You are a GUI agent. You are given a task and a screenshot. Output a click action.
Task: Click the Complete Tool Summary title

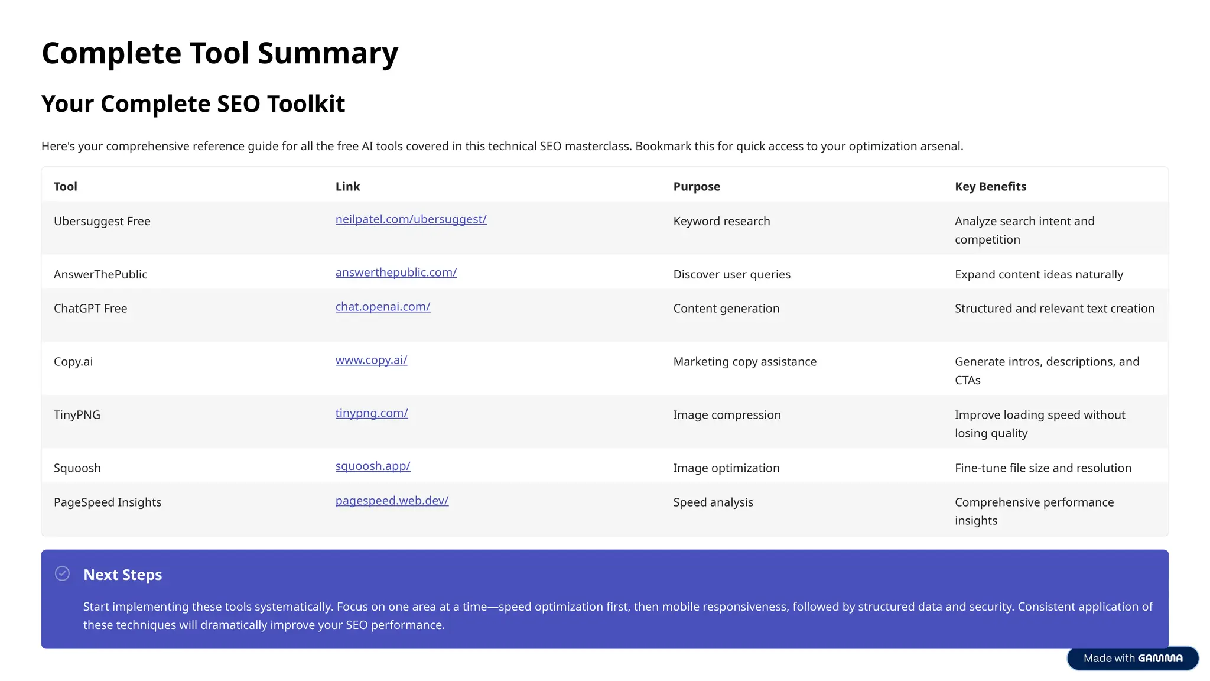point(220,53)
